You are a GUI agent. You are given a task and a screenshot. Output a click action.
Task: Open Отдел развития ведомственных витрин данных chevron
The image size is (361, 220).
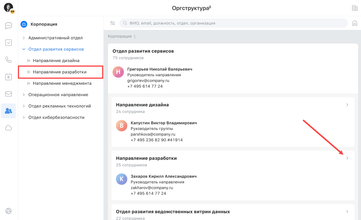tap(347, 212)
